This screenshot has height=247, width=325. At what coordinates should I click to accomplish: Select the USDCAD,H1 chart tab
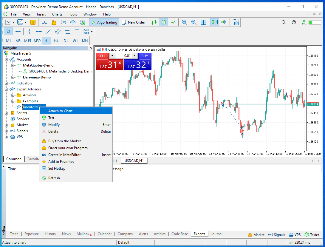[x=134, y=161]
